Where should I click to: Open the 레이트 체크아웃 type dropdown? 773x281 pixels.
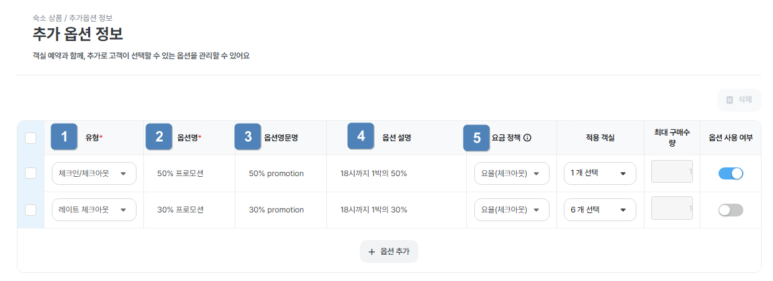point(94,210)
